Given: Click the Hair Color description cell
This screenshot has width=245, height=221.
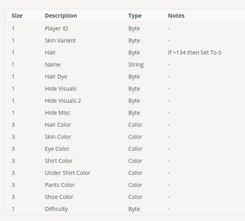Looking at the screenshot, I should coord(58,125).
